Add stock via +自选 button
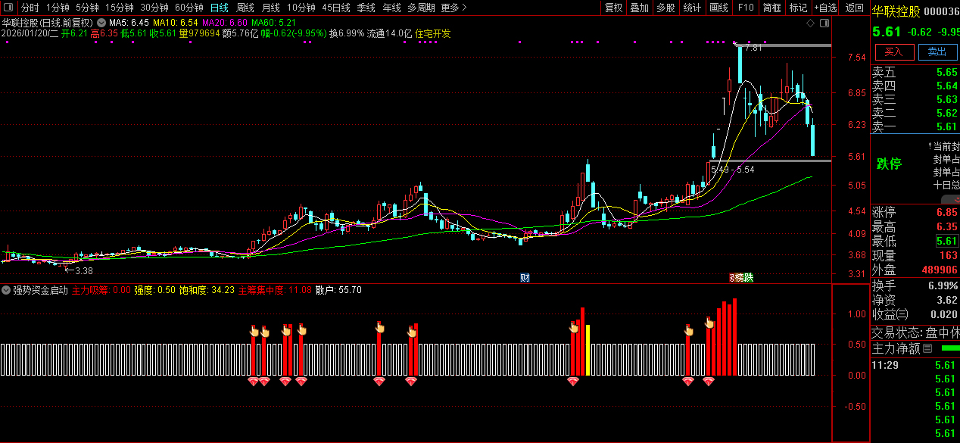This screenshot has height=443, width=960. point(826,8)
